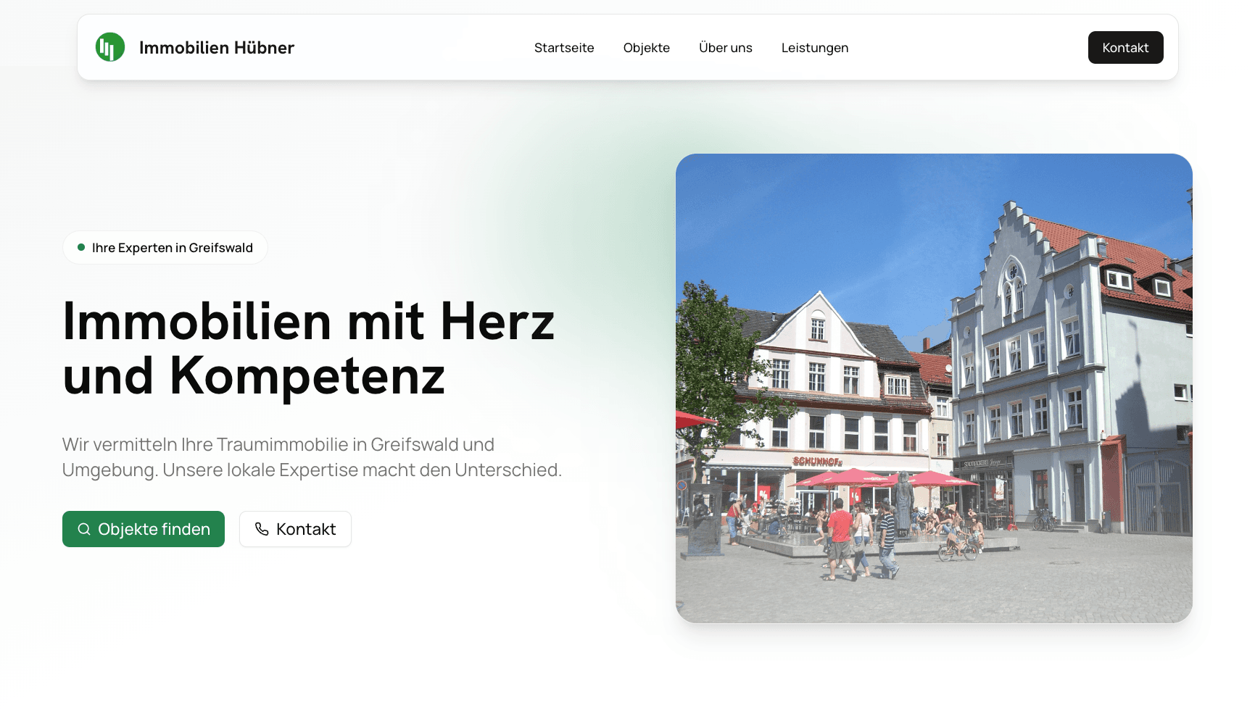
Task: Click the phone icon in the Kontakt button
Action: 261,529
